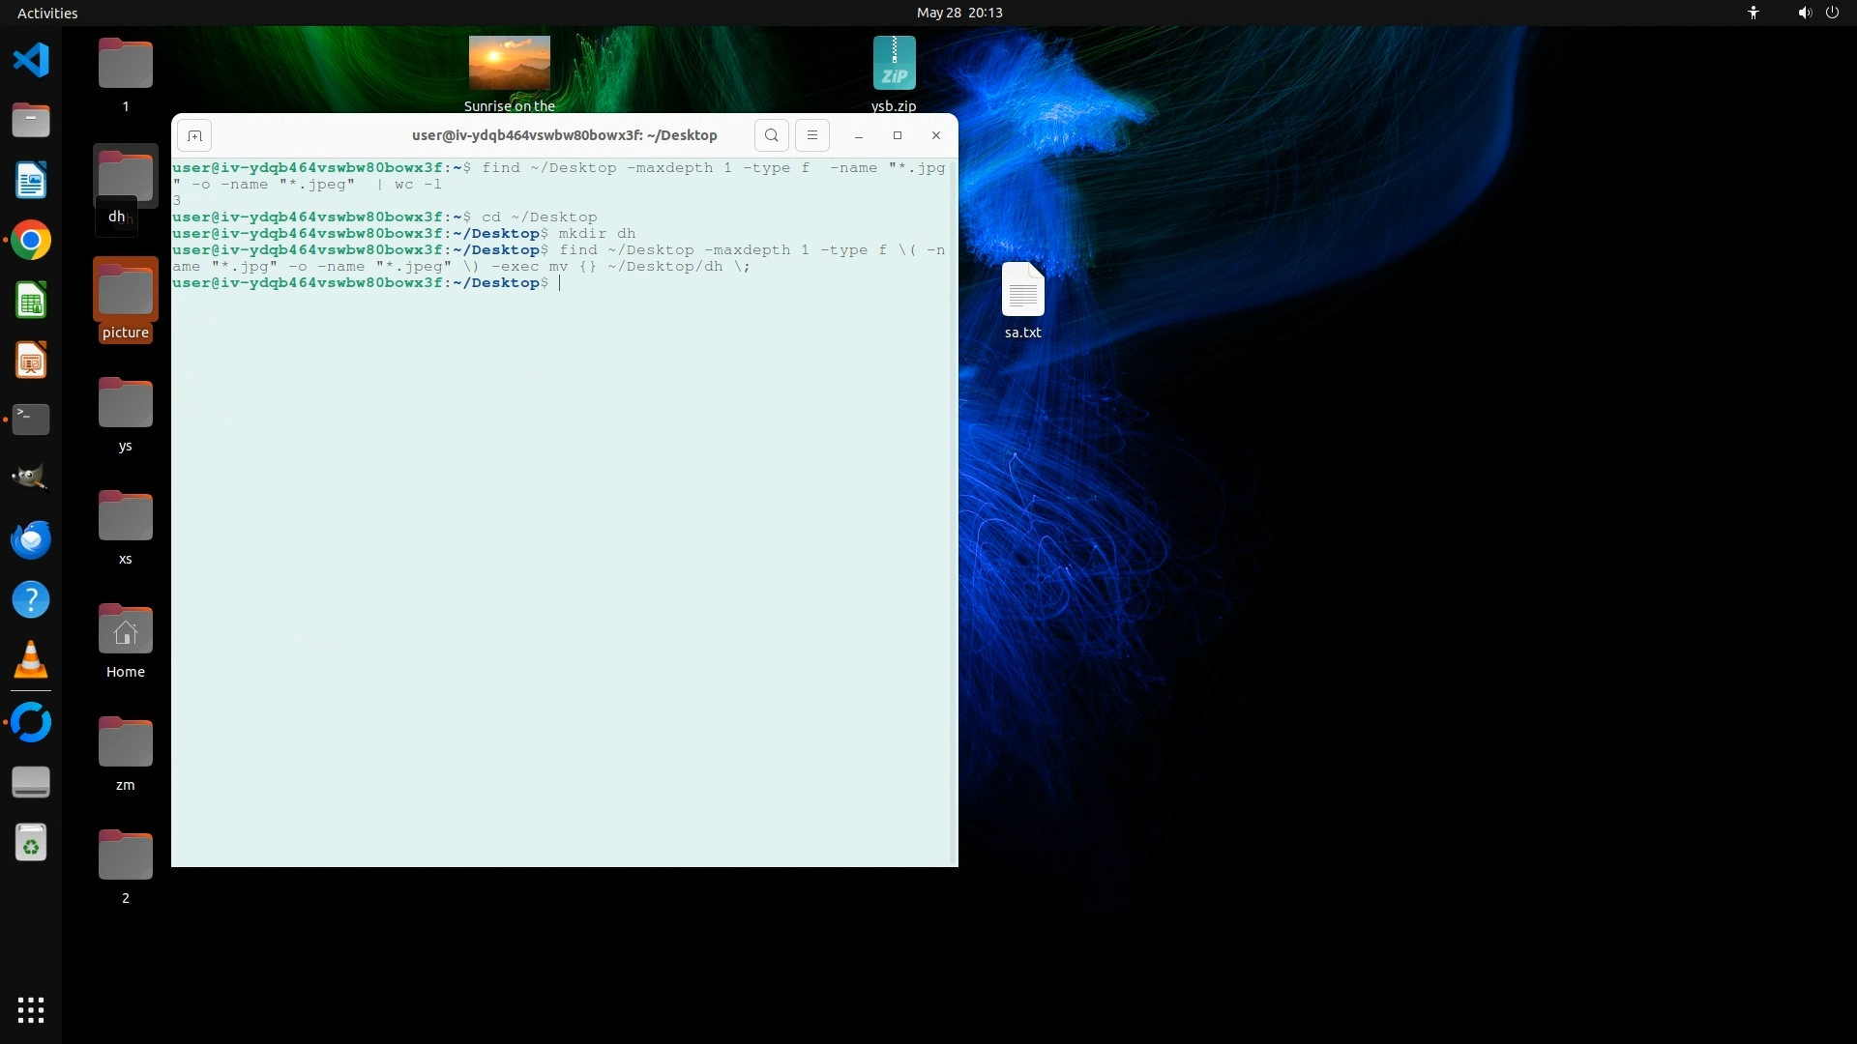The image size is (1857, 1044).
Task: Click the new tab button in terminal
Action: coord(194,136)
